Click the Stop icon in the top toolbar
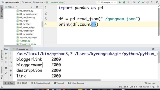Image resolution: width=160 pixels, height=90 pixels. point(128,2)
